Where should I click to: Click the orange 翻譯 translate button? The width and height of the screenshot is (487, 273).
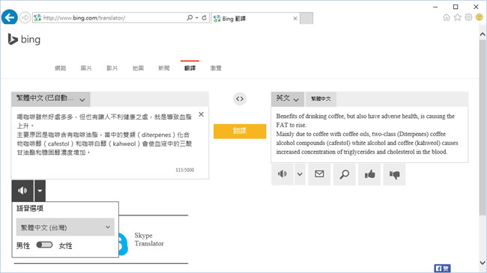coord(240,131)
